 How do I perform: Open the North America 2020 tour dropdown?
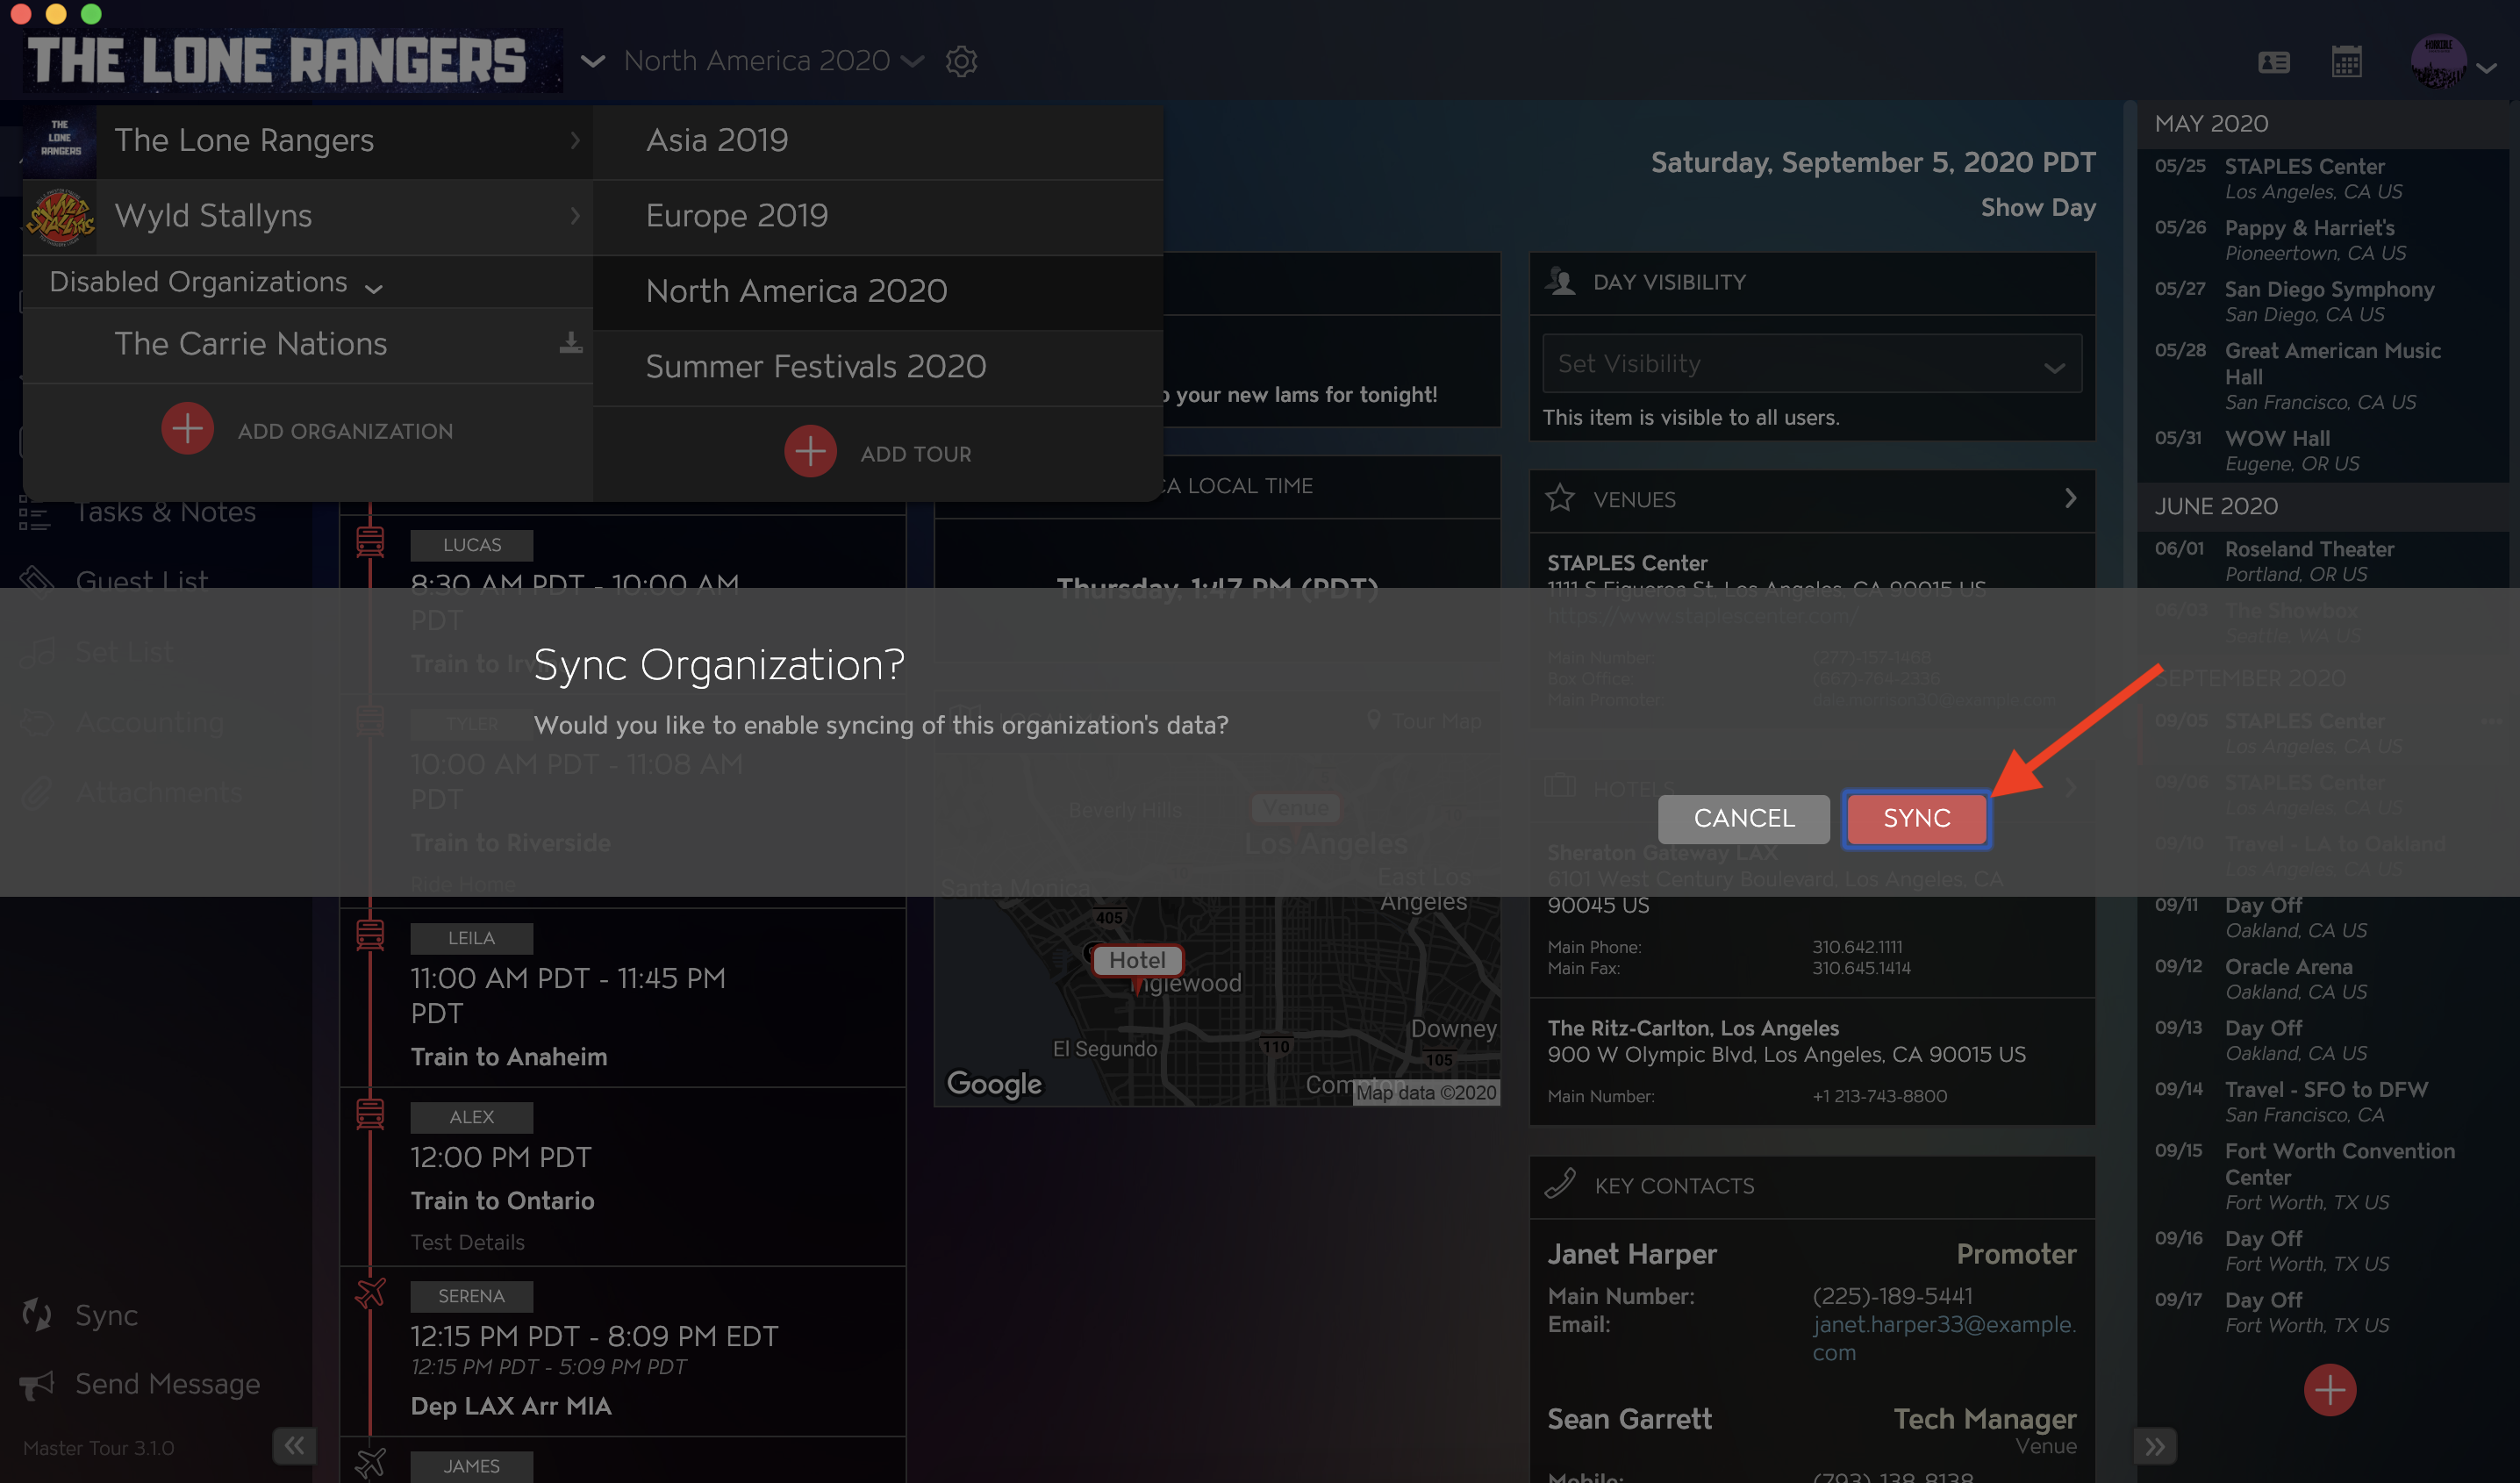coord(773,61)
